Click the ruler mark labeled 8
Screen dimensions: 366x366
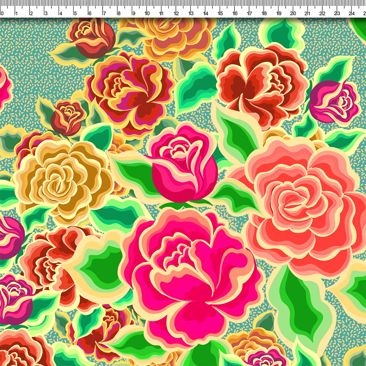(119, 14)
